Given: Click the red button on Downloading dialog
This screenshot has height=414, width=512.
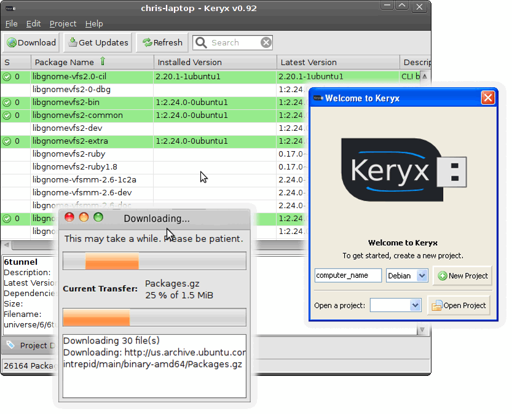Looking at the screenshot, I should (x=69, y=217).
